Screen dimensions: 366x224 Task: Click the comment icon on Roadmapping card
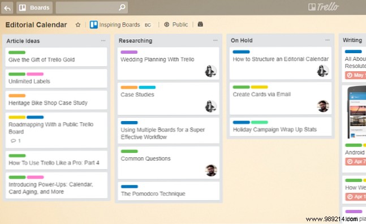(14, 141)
